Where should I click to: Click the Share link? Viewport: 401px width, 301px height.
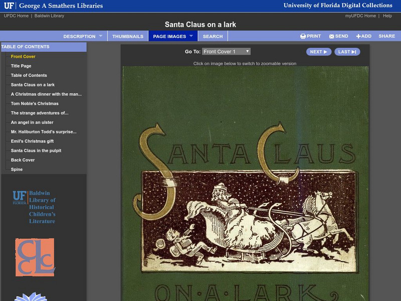(386, 36)
